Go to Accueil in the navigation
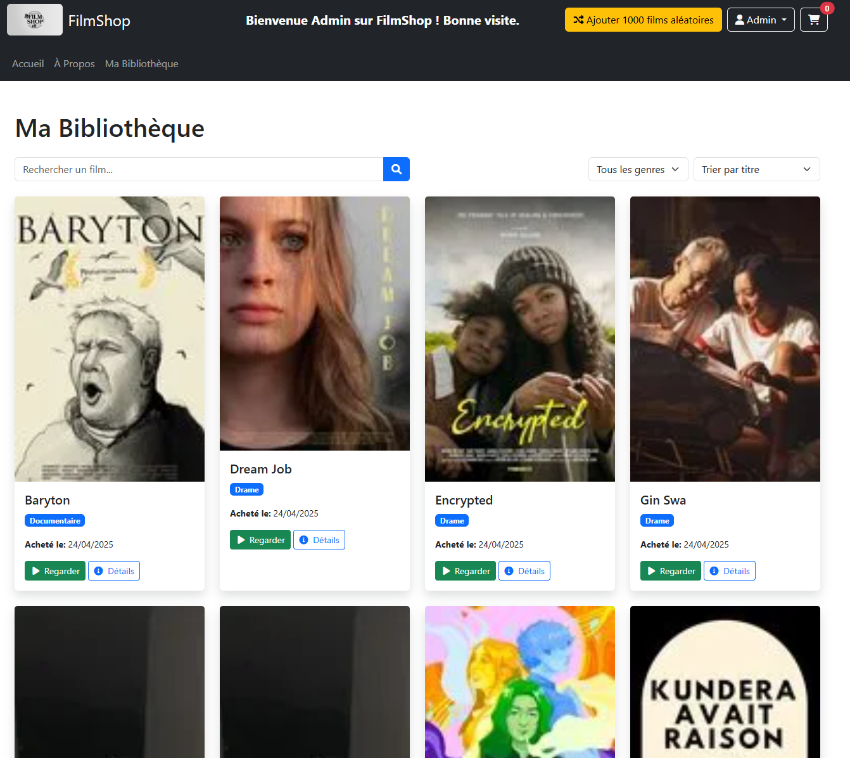 coord(27,63)
